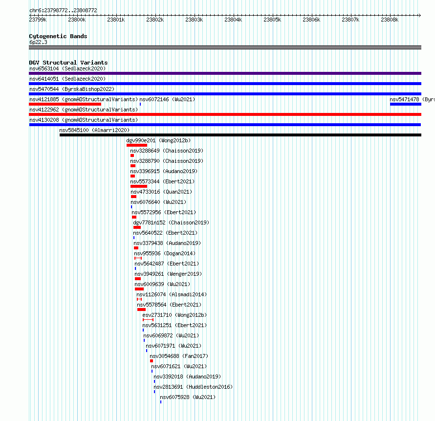
Task: Open nsv4733016 (Quan2021) label
Action: (x=161, y=192)
